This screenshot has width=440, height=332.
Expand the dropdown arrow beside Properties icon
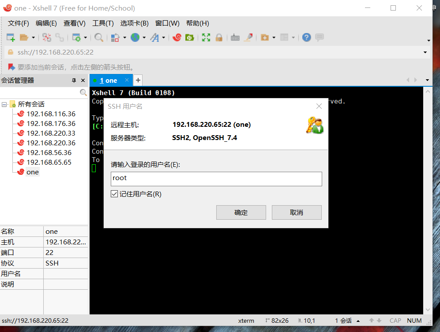pos(85,37)
